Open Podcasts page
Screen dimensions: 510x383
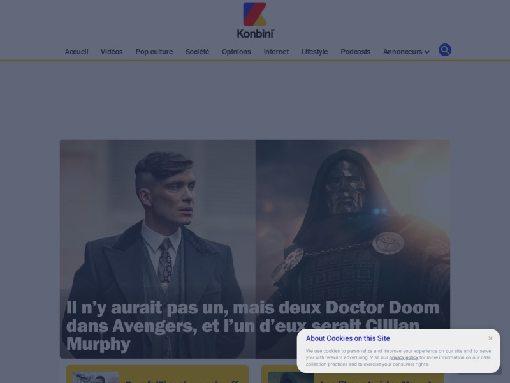pos(356,52)
